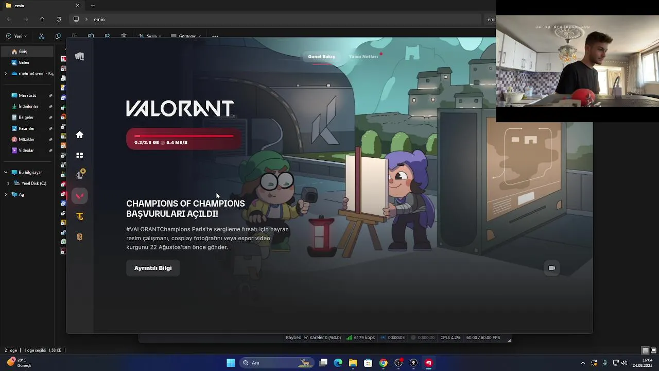Expand the mehmet emin OneDrive node
659x371 pixels.
(x=6, y=74)
